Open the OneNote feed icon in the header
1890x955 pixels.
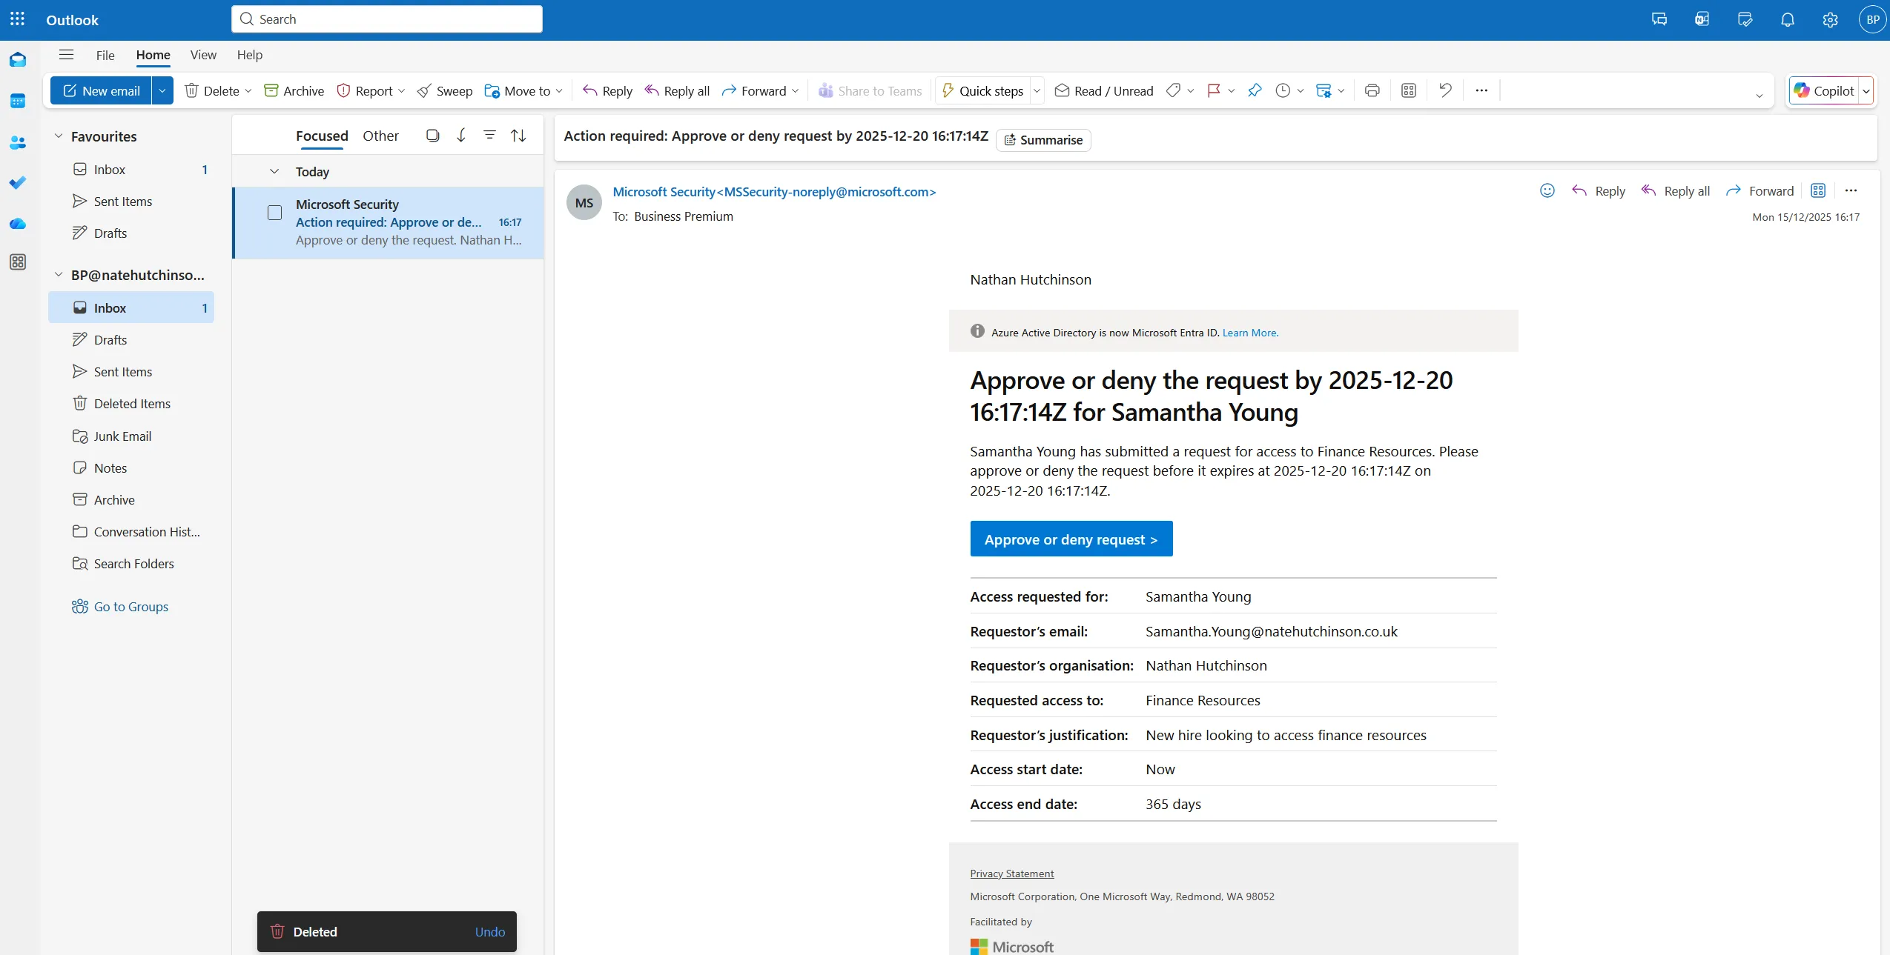(1702, 20)
